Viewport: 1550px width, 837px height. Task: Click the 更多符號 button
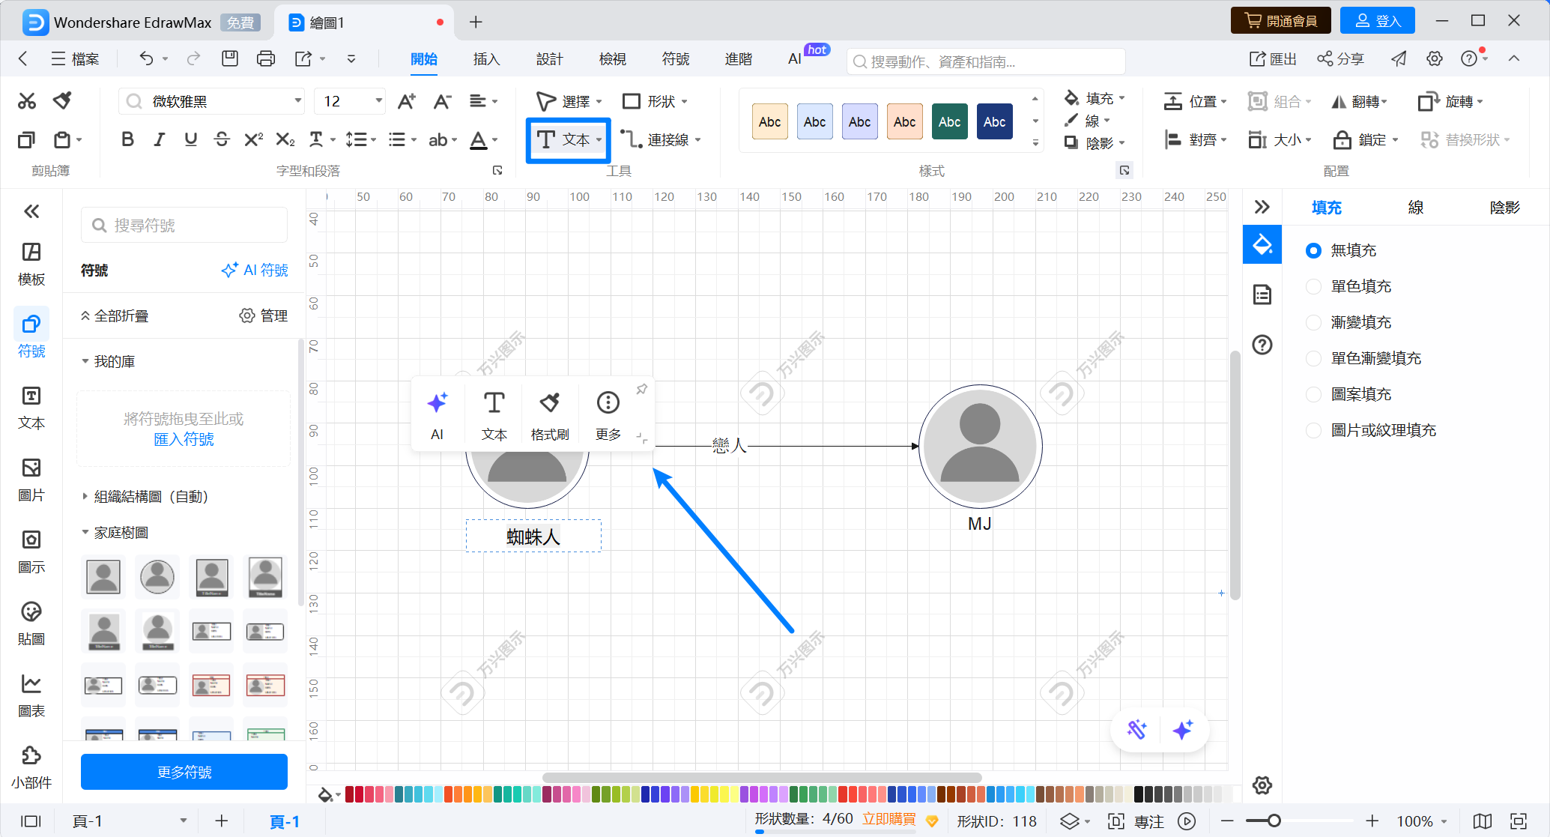184,772
